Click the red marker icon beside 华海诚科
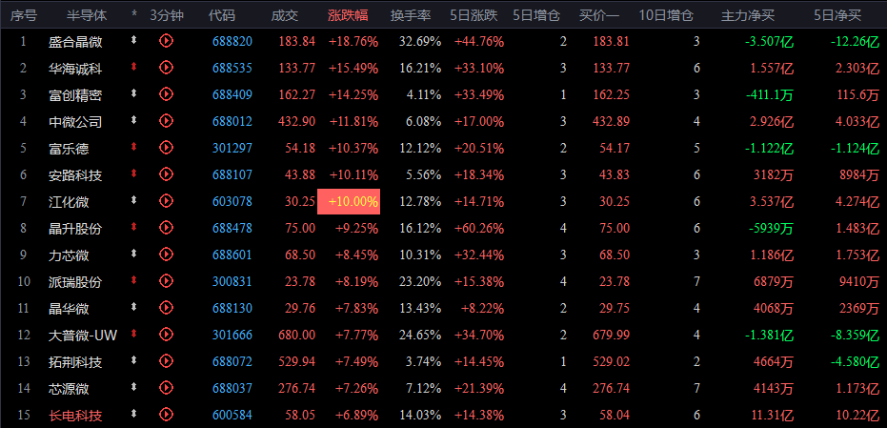 point(134,67)
